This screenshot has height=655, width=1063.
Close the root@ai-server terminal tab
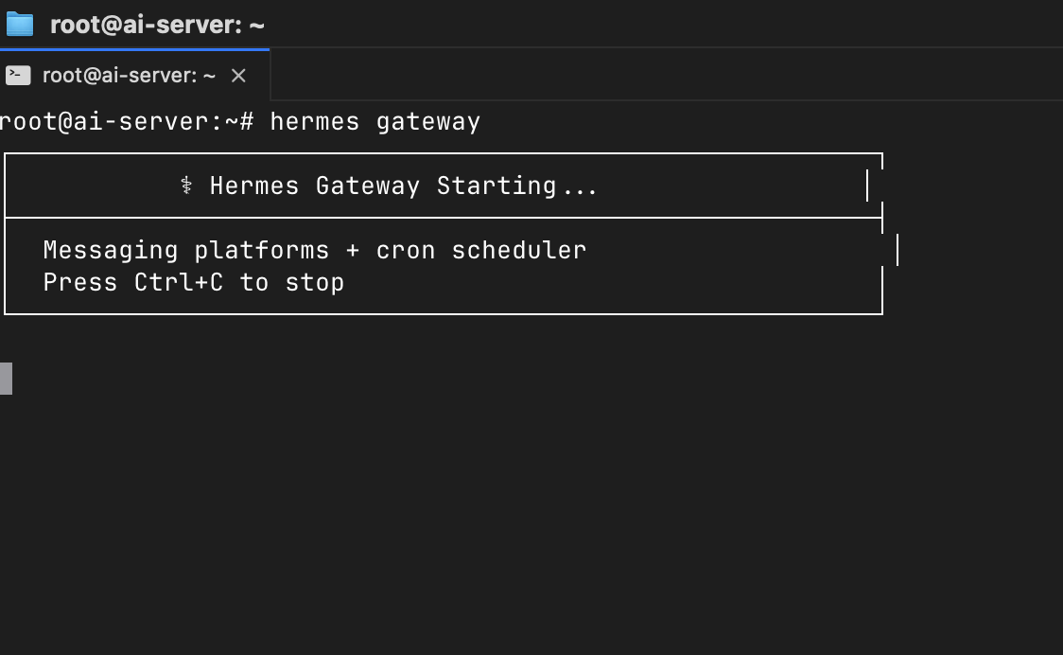[x=238, y=76]
